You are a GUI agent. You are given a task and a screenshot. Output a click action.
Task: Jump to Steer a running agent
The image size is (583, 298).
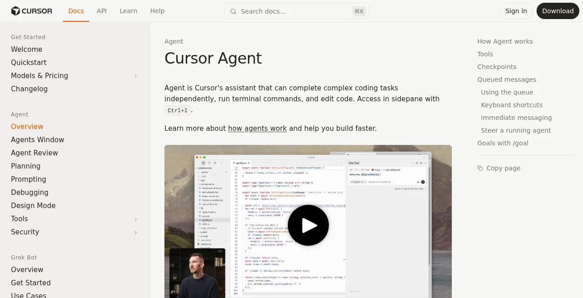point(516,130)
